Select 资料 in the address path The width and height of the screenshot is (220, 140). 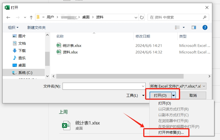[100, 17]
